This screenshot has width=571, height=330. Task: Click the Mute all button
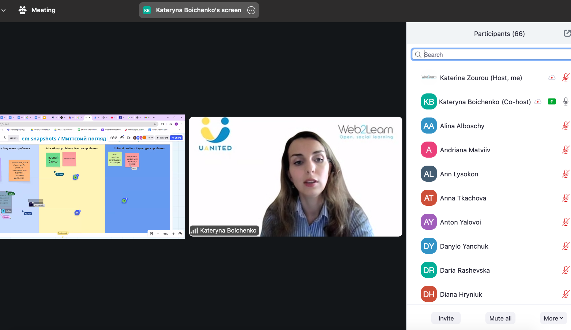(x=500, y=318)
